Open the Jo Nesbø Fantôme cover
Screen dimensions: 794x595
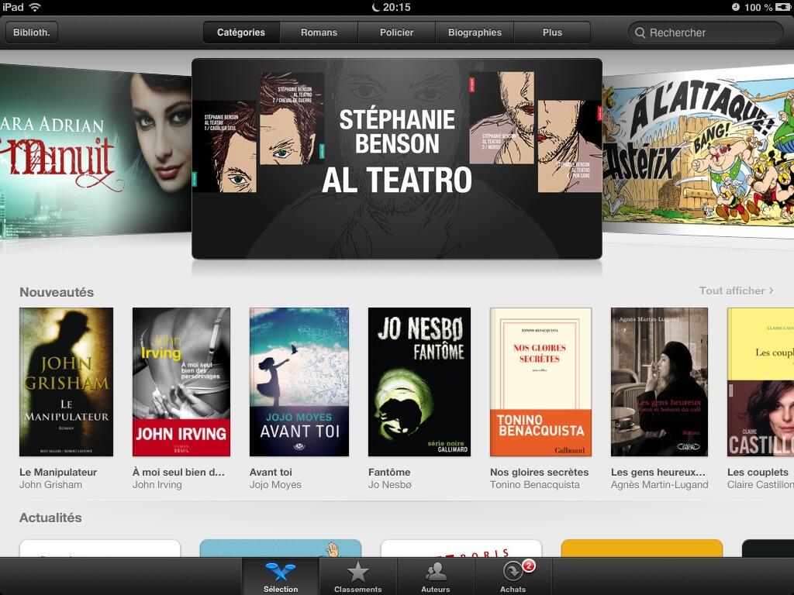point(419,382)
